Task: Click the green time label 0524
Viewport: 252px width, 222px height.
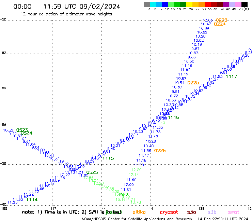Action: point(27,133)
